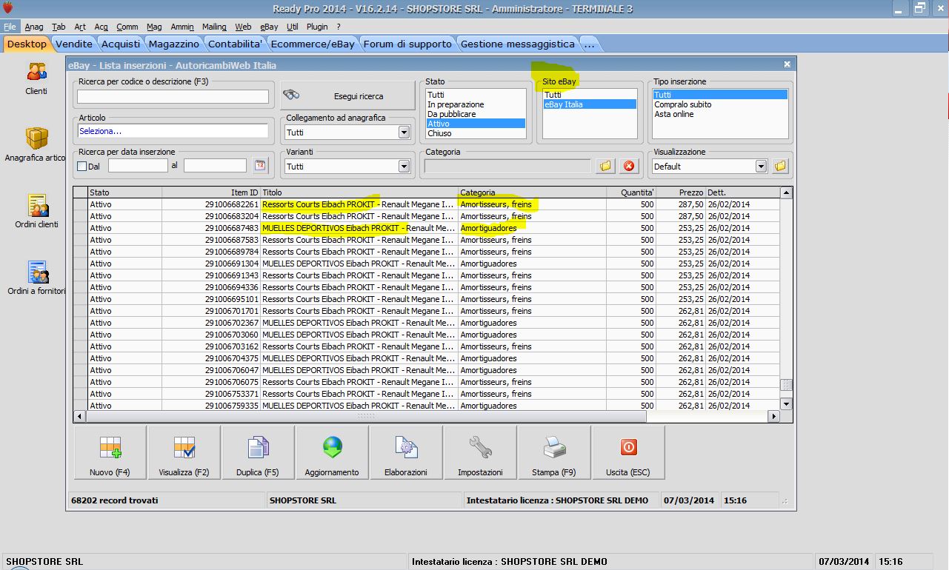Screen dimensions: 949x570
Task: Open the eBay menu in menu bar
Action: (268, 27)
